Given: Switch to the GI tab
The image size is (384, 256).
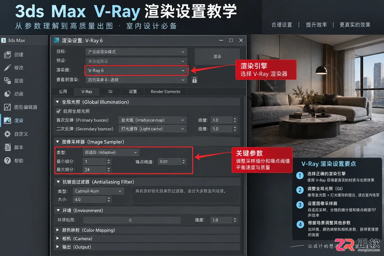Looking at the screenshot, I should (x=110, y=91).
